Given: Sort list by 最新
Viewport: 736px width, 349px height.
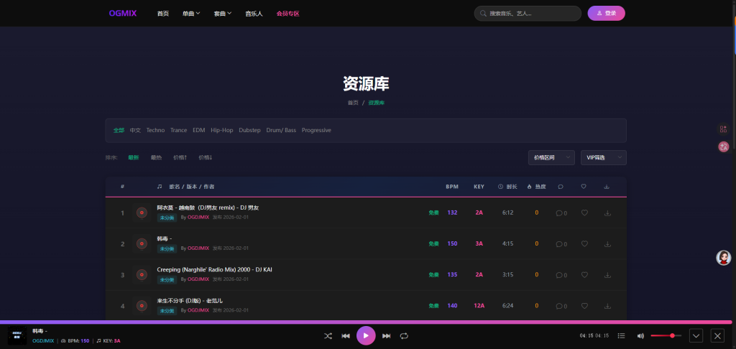Looking at the screenshot, I should (133, 157).
